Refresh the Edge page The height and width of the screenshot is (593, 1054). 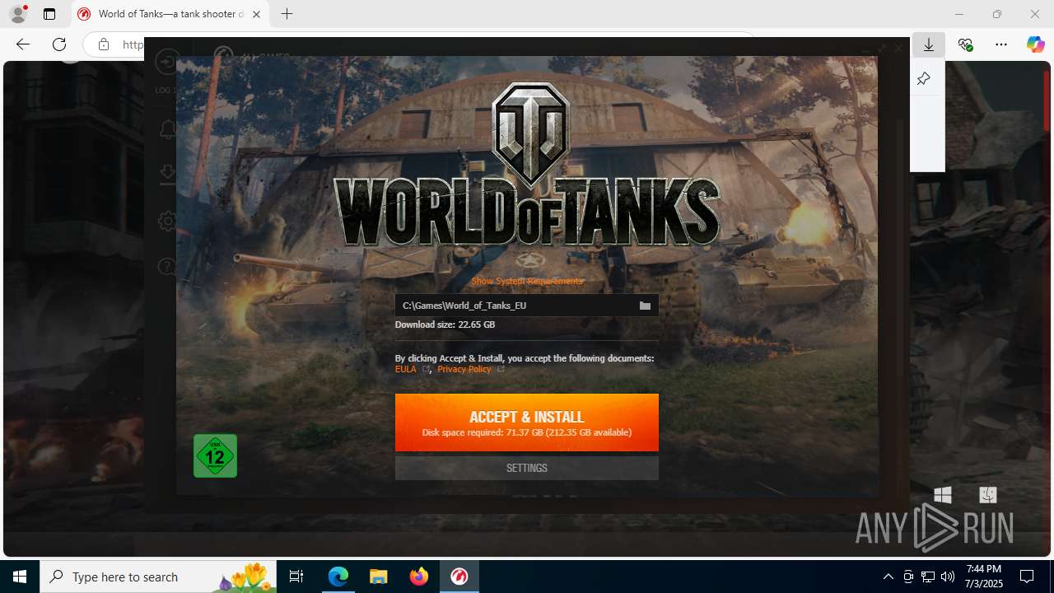59,44
